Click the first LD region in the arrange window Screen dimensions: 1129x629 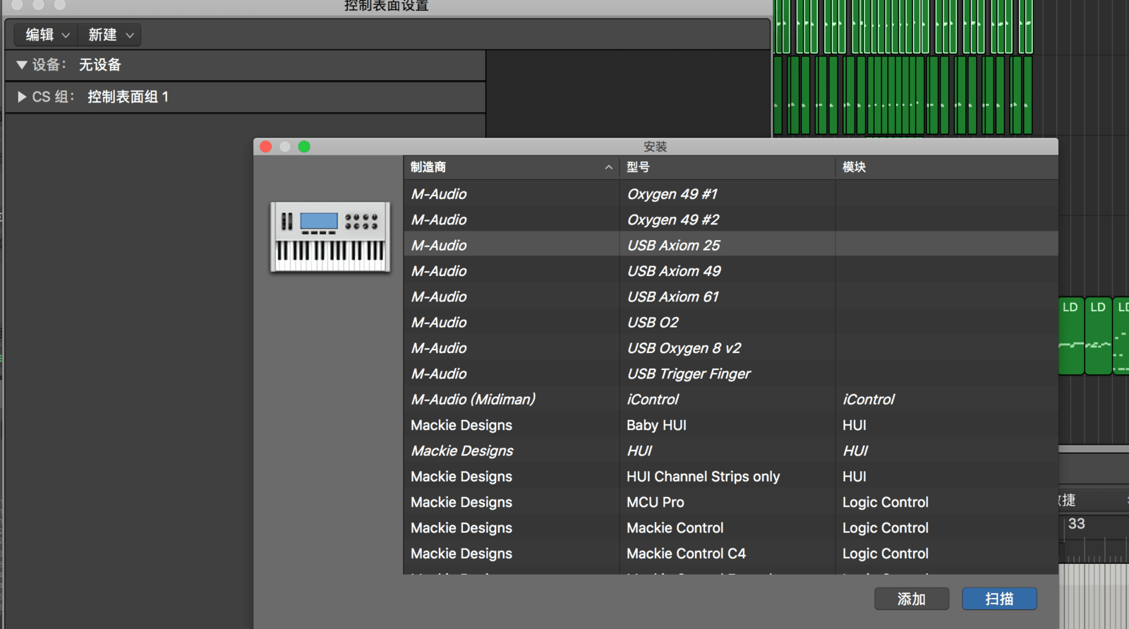click(1071, 335)
